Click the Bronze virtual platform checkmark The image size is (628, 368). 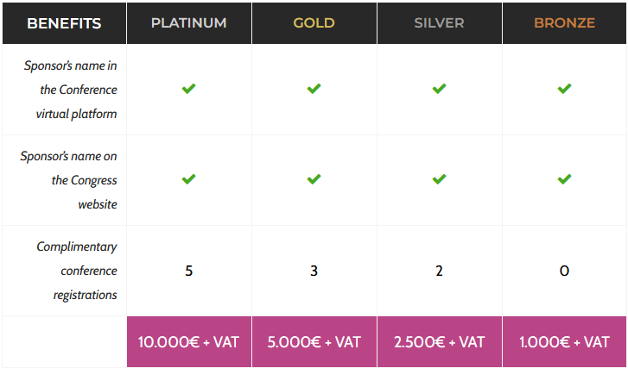click(x=564, y=89)
